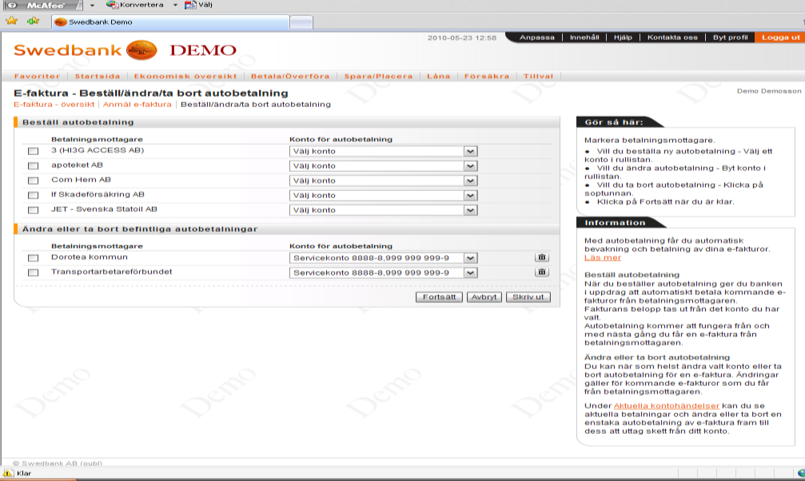The width and height of the screenshot is (805, 481).
Task: Open the Låna menu
Action: (x=438, y=77)
